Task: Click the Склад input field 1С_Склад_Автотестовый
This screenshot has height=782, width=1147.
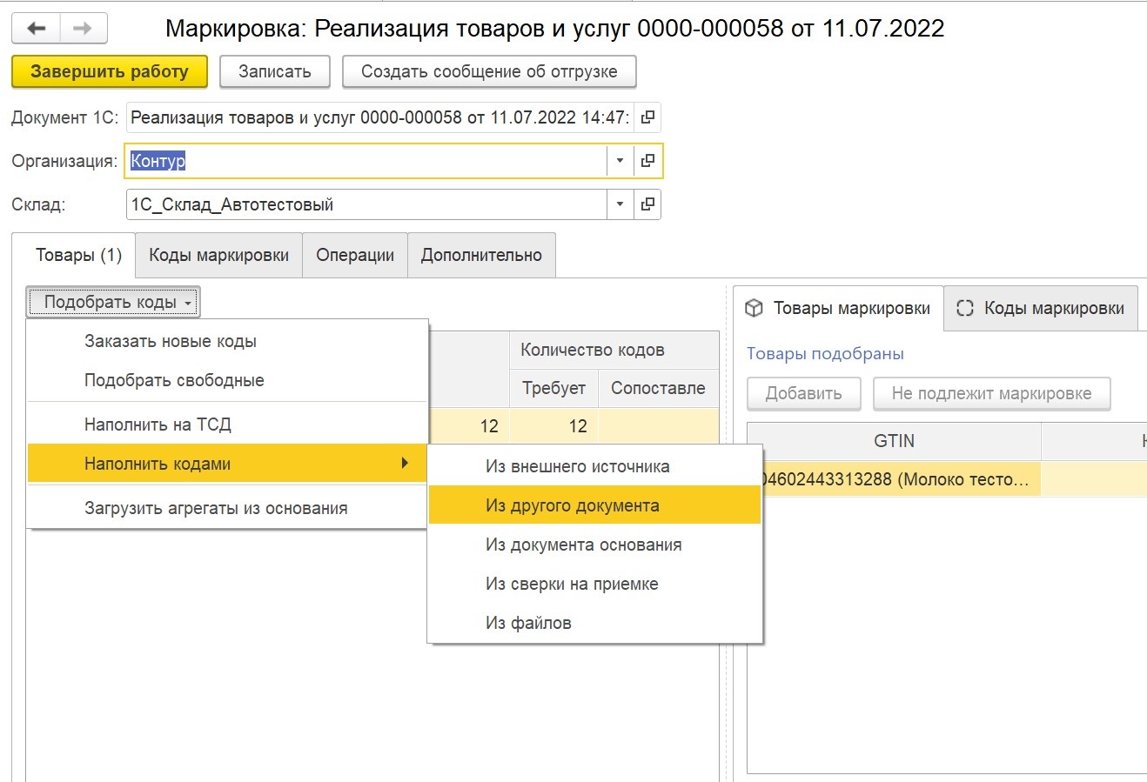Action: coord(366,204)
